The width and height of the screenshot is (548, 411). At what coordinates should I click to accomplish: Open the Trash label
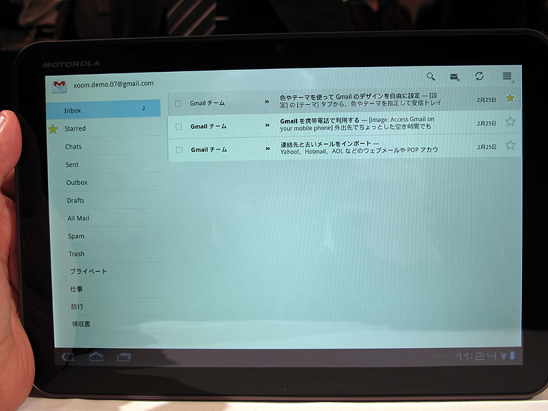(108, 253)
